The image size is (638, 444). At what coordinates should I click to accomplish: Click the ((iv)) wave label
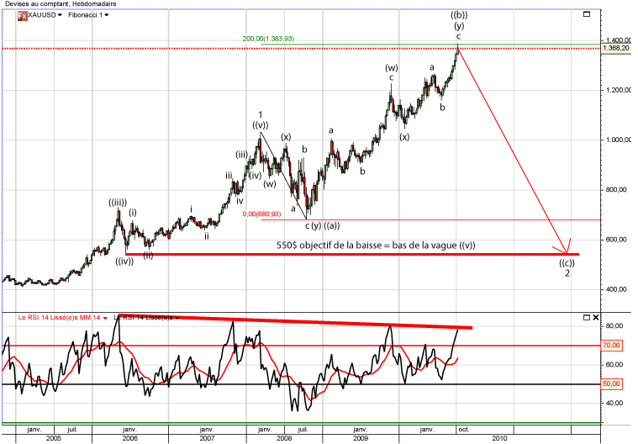124,262
